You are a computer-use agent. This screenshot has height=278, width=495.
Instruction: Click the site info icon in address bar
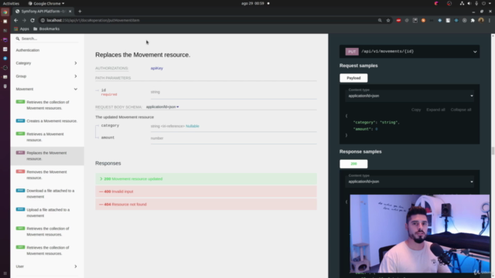click(43, 20)
